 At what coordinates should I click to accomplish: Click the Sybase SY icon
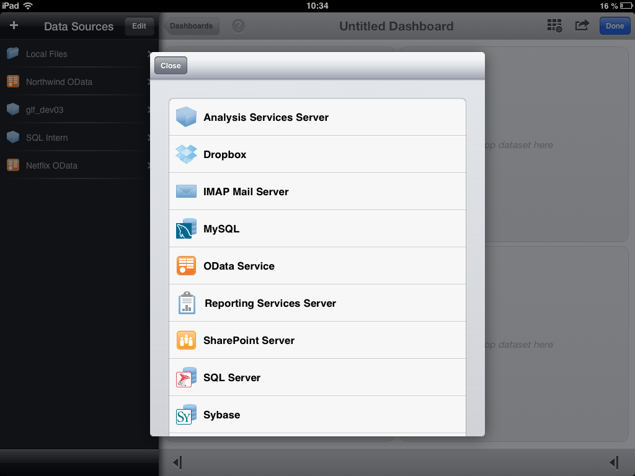[186, 415]
